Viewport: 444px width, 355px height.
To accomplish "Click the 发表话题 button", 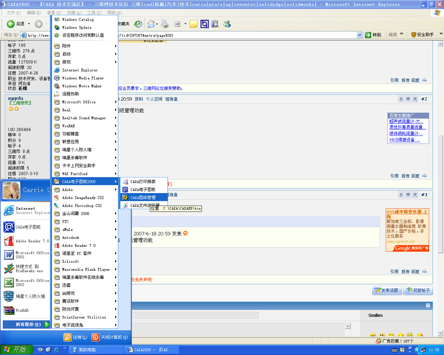I will [387, 291].
